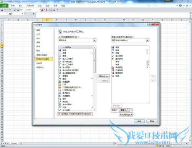Switch to 数据 (Data) ribbon tab
The image size is (192, 148).
48,6
